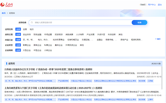Screen dimensions: 166x103
Task: Open the 上海市商务委等六个部门 policy notice title
Action: click(53, 88)
